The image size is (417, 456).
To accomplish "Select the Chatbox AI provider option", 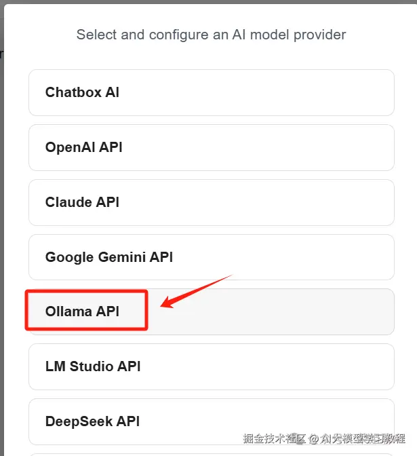I will coord(211,92).
